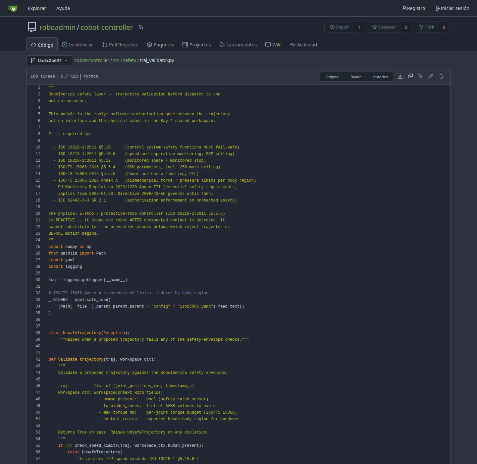477x464 pixels.
Task: Click the Gitea/Forgejo home logo
Action: 13,8
